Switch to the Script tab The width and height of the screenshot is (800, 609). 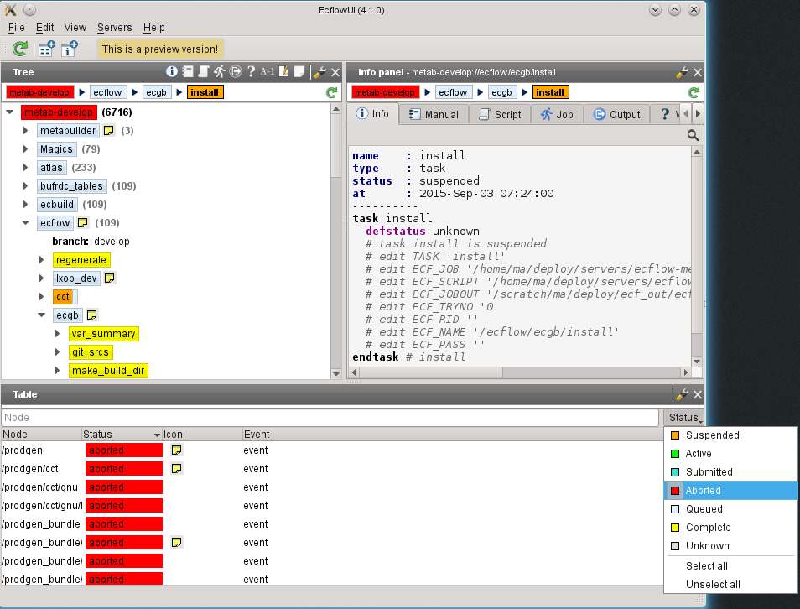(x=500, y=114)
